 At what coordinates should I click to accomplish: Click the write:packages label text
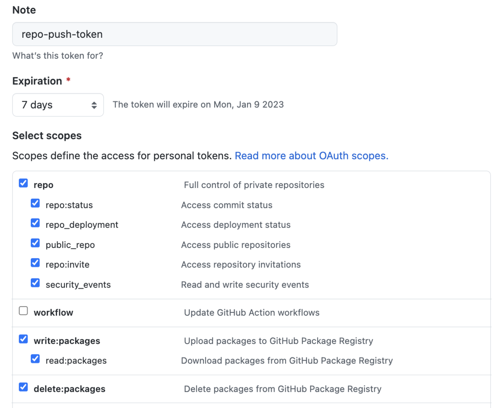[67, 341]
